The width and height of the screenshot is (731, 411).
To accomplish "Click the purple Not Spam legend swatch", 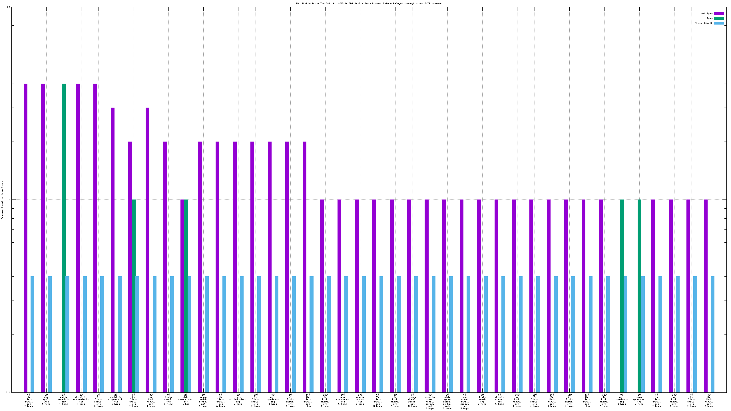I will pyautogui.click(x=719, y=13).
